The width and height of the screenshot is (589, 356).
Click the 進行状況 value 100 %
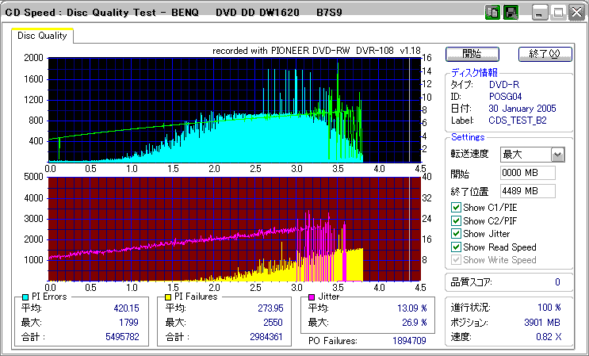coord(549,308)
